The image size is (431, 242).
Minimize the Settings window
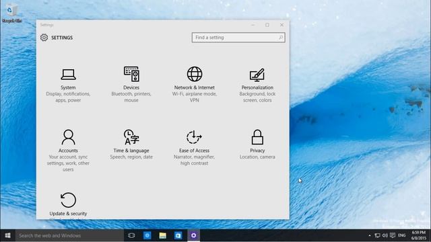[253, 25]
